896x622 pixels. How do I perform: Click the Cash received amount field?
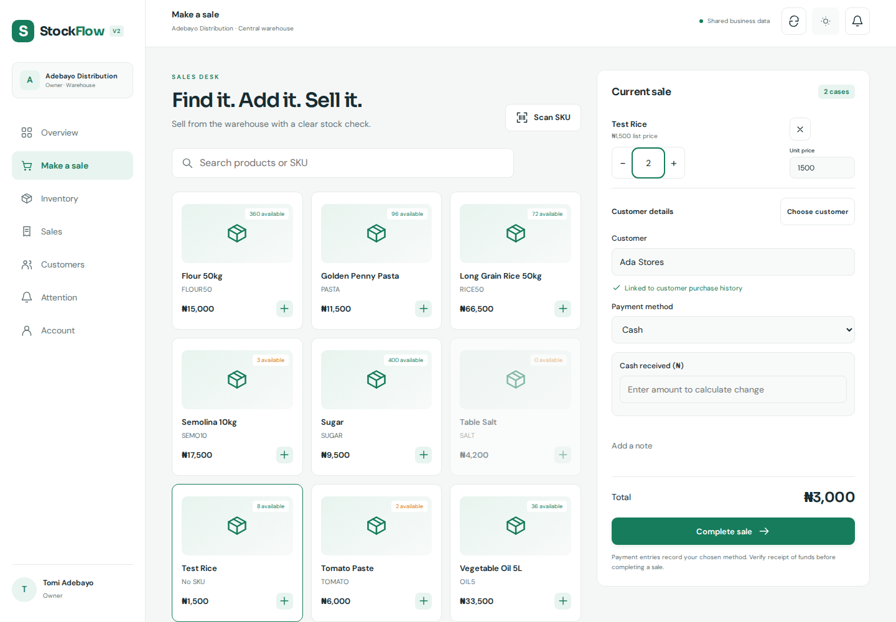click(x=733, y=389)
